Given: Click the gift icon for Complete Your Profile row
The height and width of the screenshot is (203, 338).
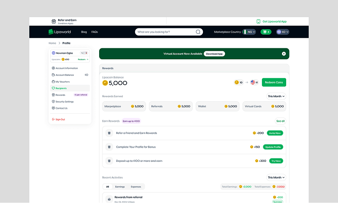Looking at the screenshot, I should 109,147.
